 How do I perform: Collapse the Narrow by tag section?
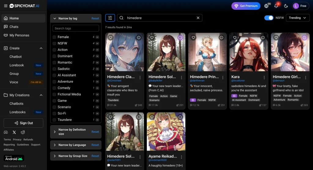pos(55,18)
